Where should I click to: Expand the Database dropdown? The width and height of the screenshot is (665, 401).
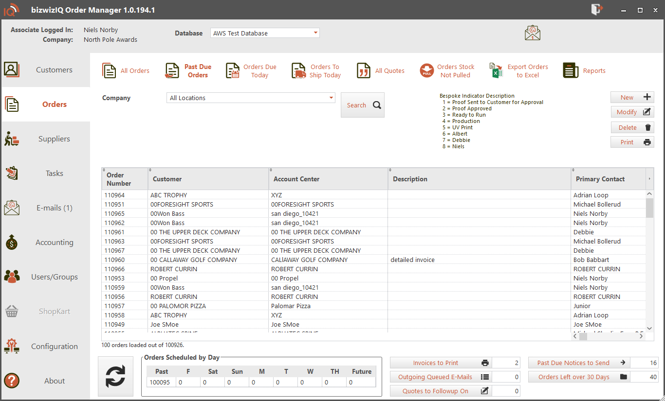315,33
